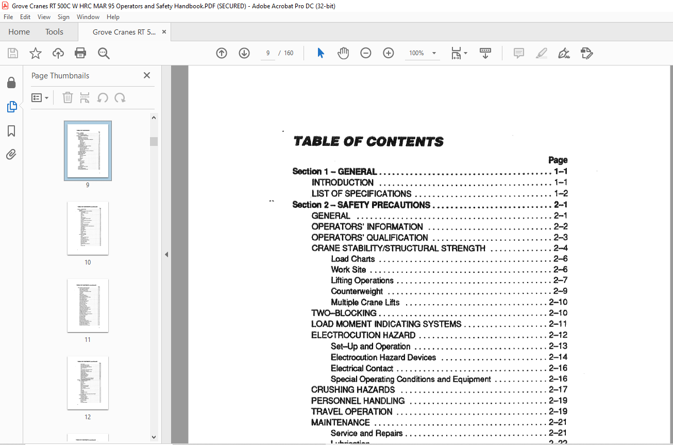Viewport: 673px width, 445px height.
Task: Select the Highlight text pen tool
Action: click(x=542, y=53)
